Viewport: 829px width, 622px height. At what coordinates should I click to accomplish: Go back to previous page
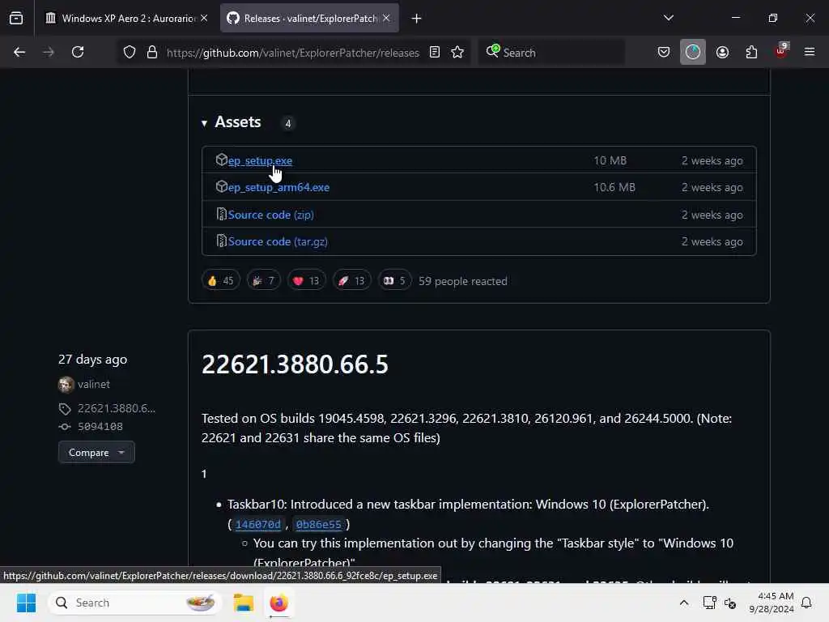click(19, 52)
